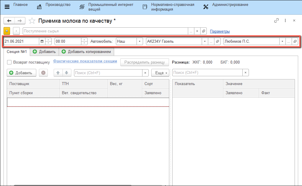The height and width of the screenshot is (186, 302).
Task: Copy the link via chain icon
Action: pyautogui.click(x=276, y=21)
